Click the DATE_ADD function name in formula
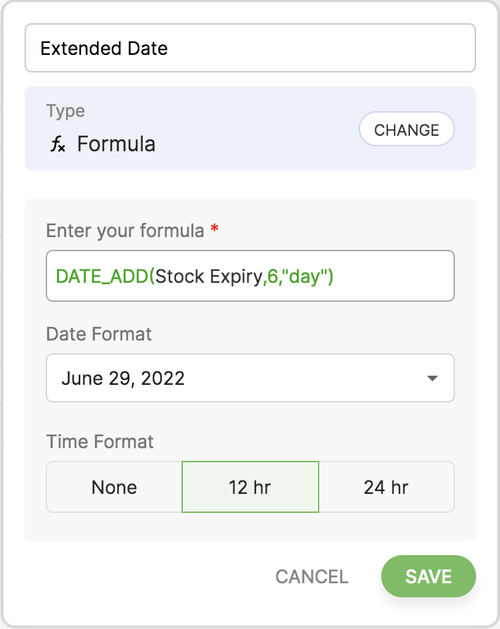The width and height of the screenshot is (500, 629). [101, 276]
